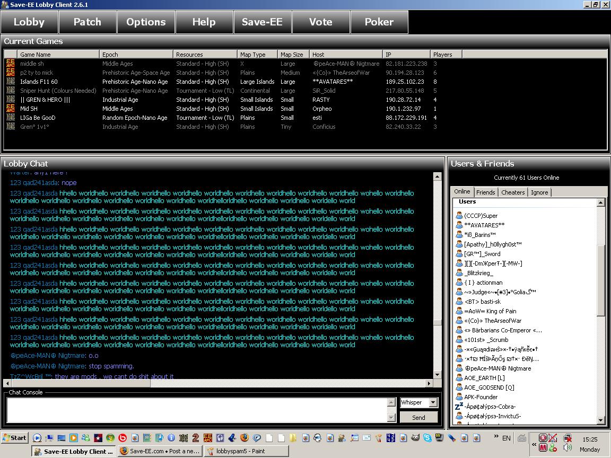Click the EE AoC icon beside Mid SH
Viewport: 611px width, 458px height.
pos(10,109)
